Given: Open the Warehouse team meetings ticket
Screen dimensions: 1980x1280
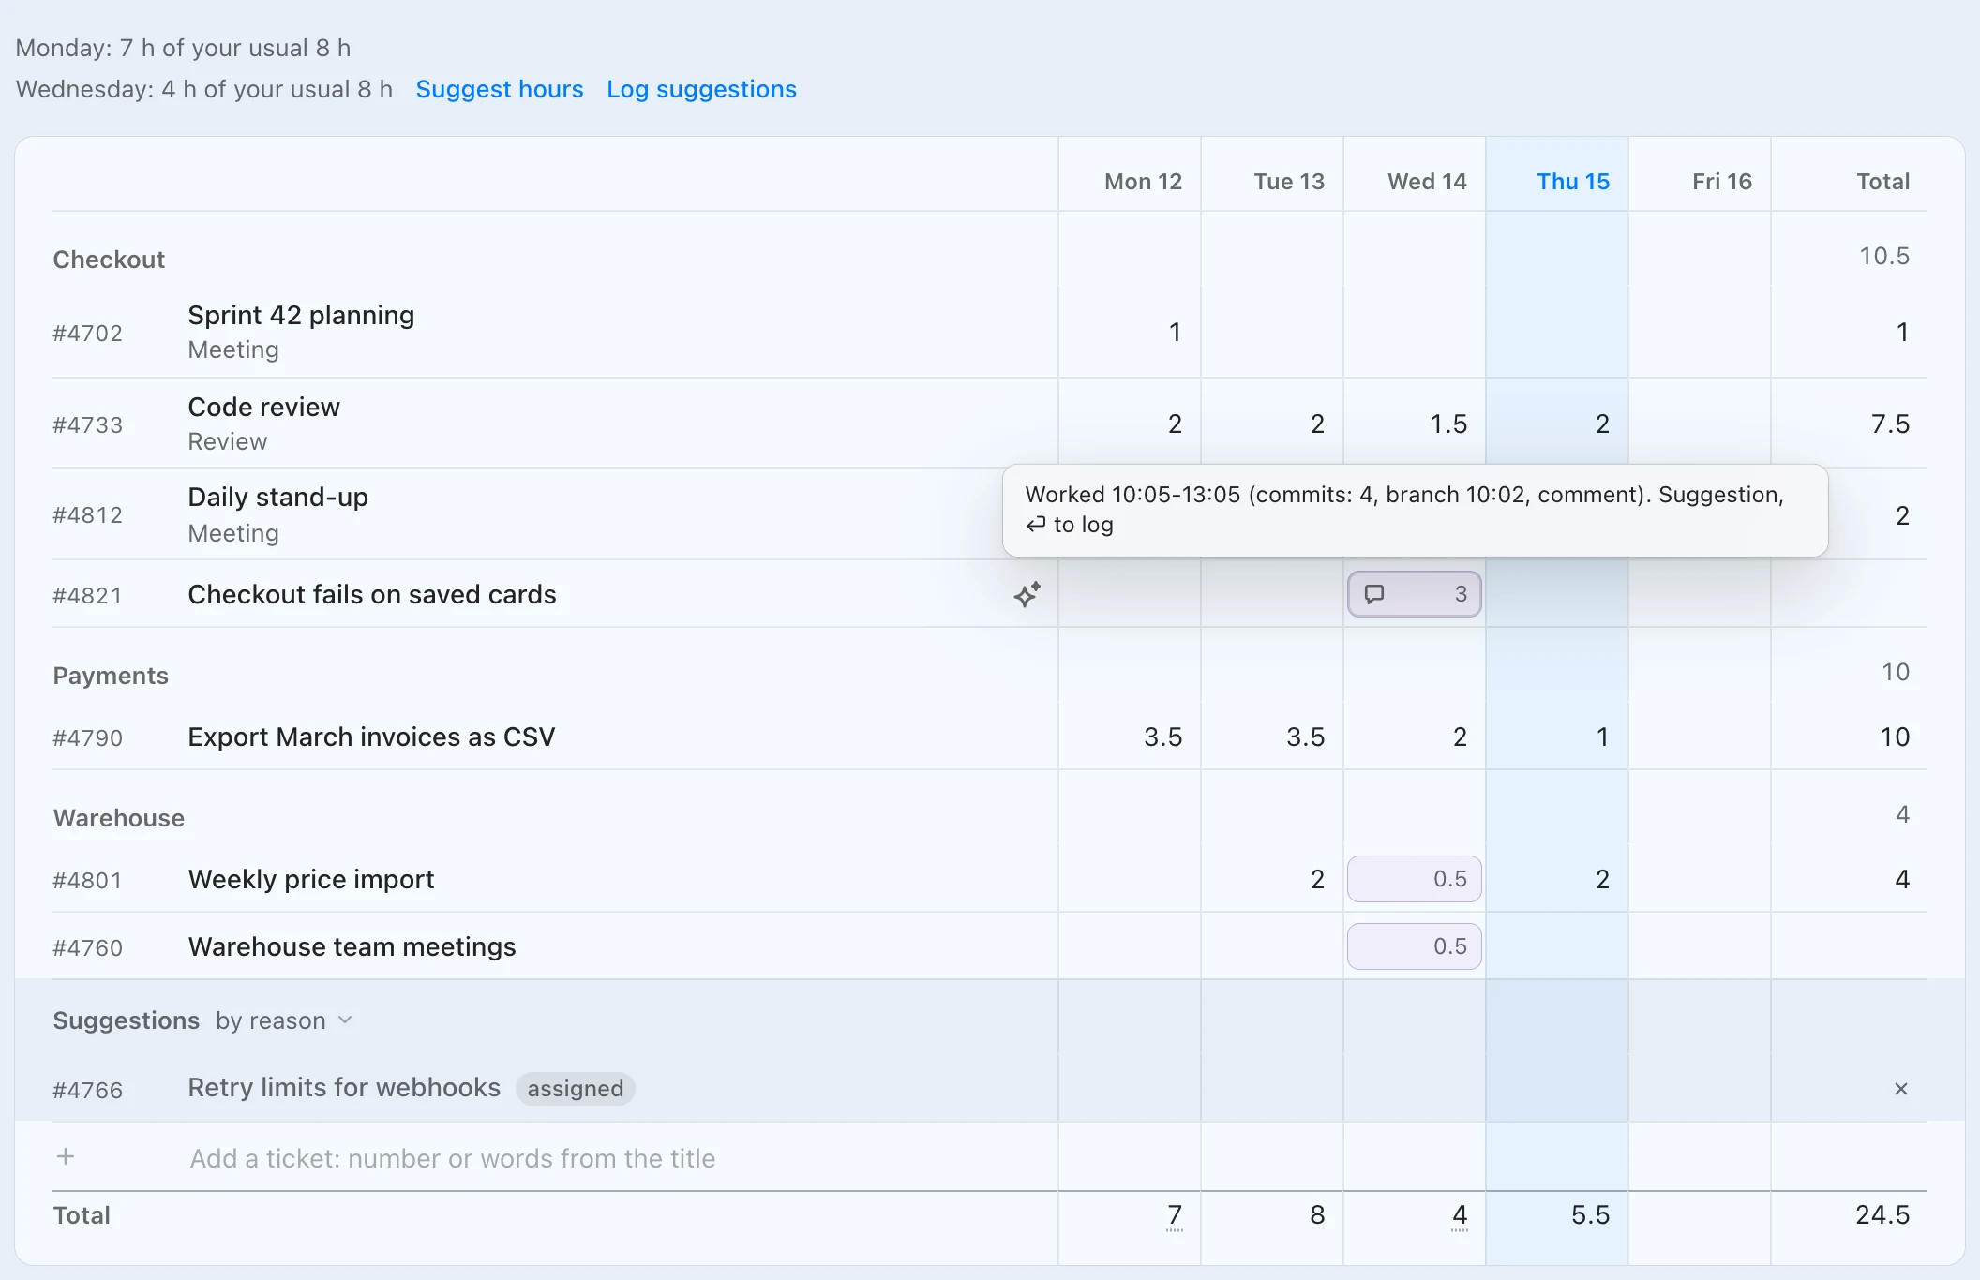Looking at the screenshot, I should coord(352,946).
